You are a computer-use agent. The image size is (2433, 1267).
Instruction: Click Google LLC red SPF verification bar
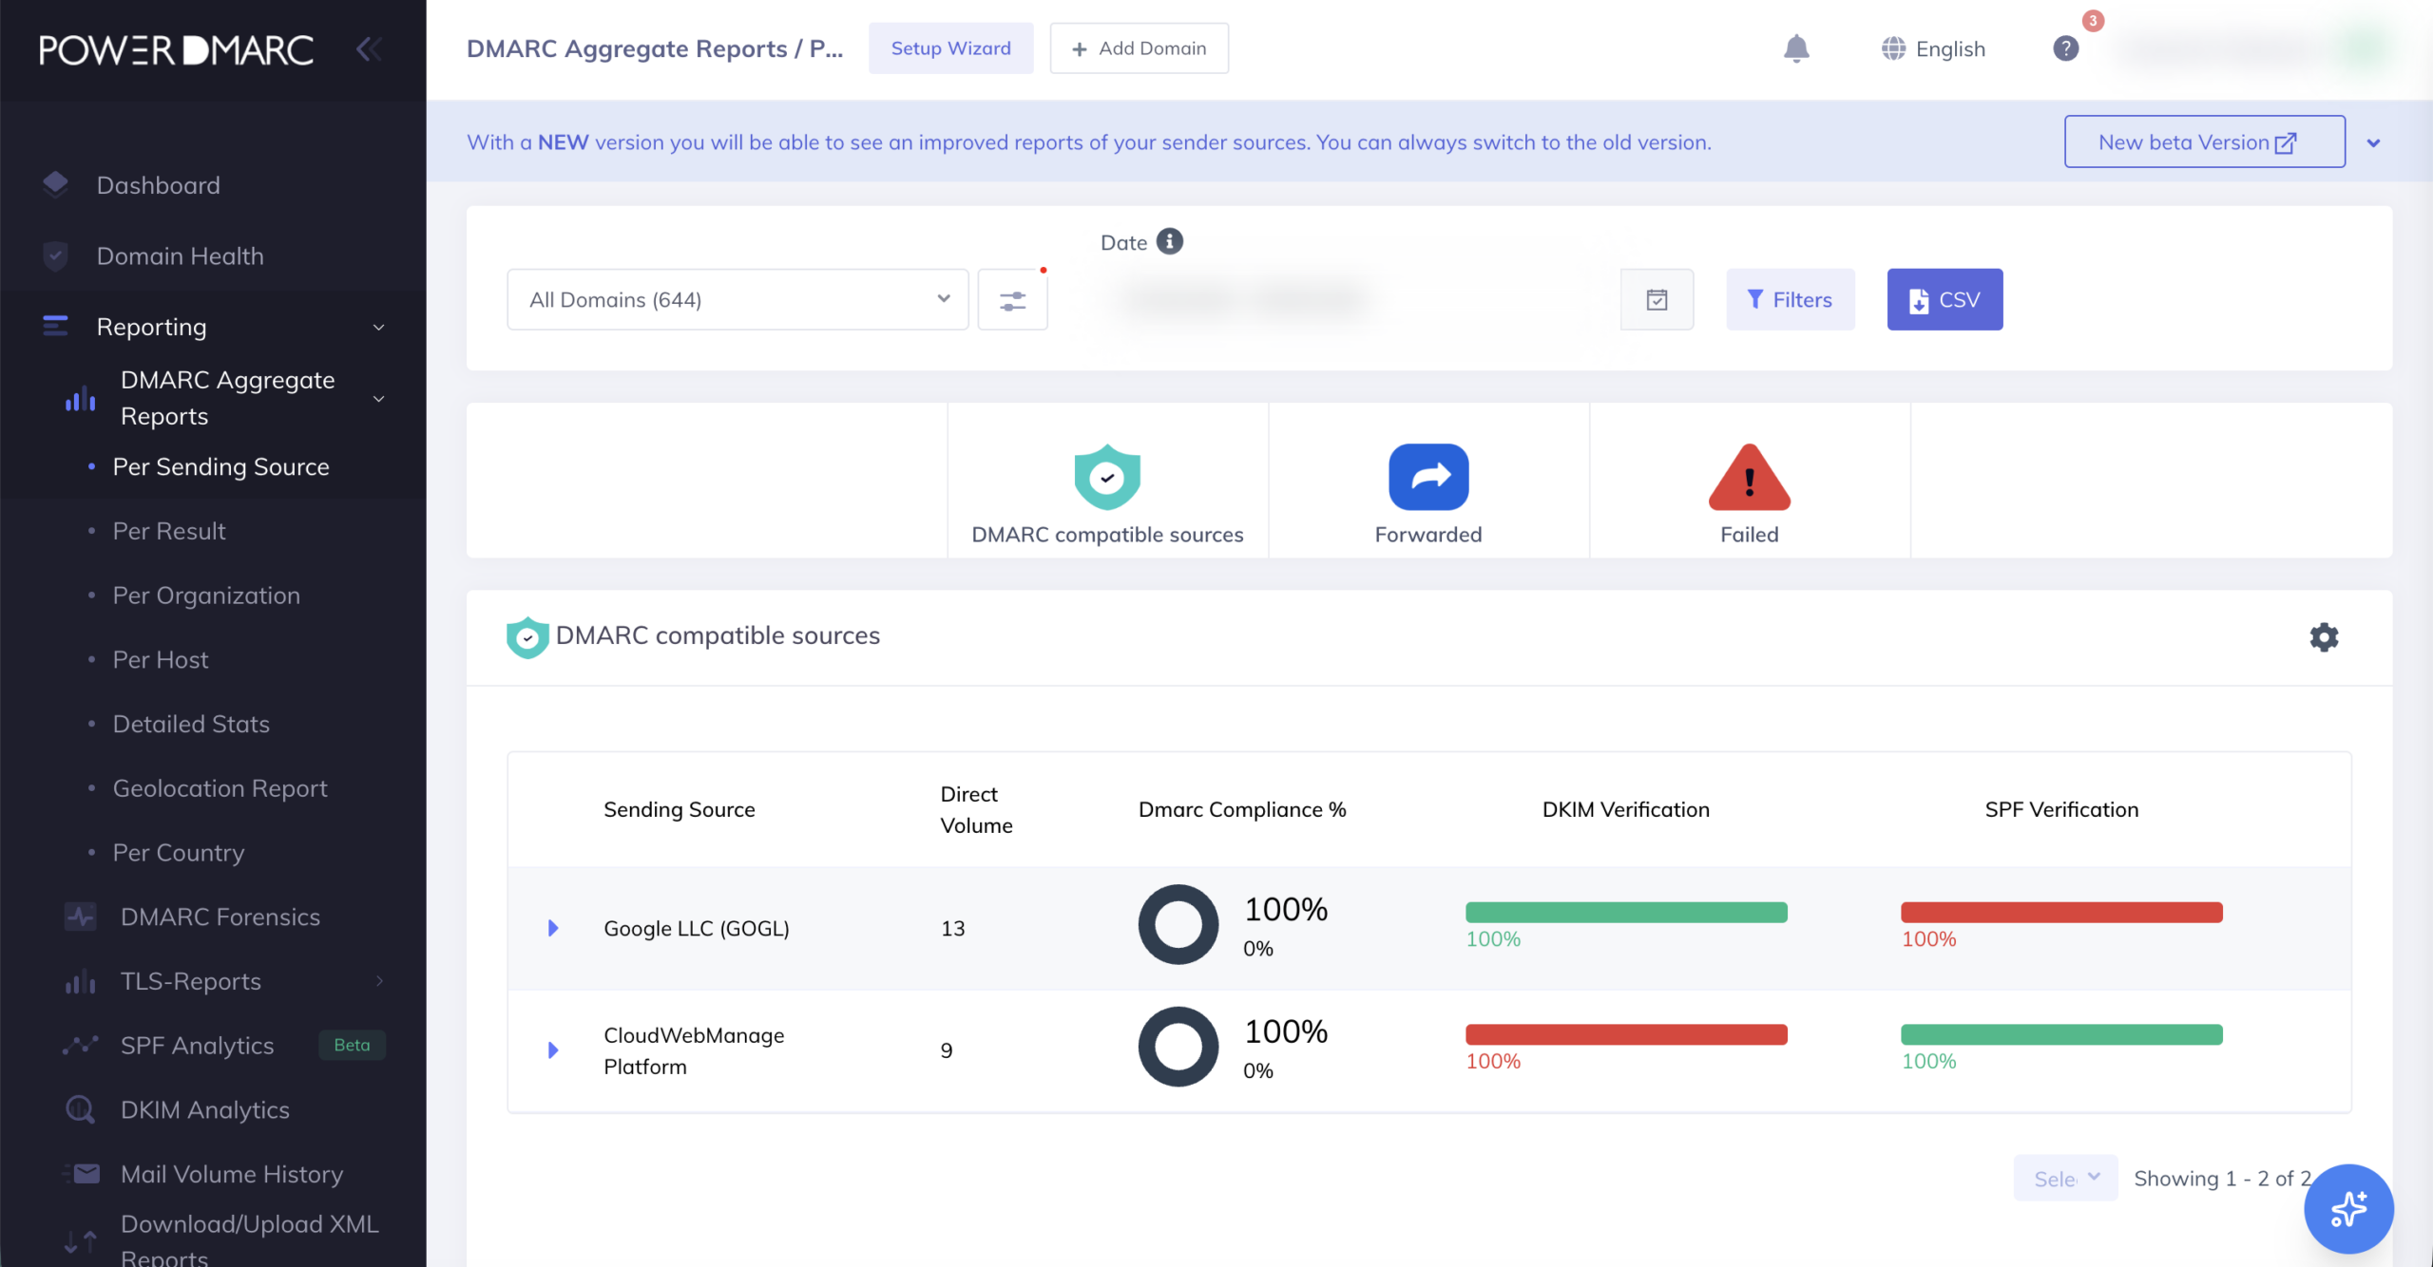tap(2061, 913)
